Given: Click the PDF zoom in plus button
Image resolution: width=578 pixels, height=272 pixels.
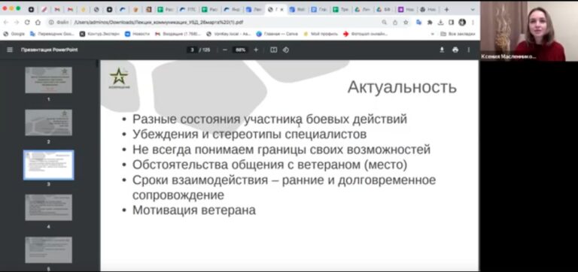Looking at the screenshot, I should 256,50.
